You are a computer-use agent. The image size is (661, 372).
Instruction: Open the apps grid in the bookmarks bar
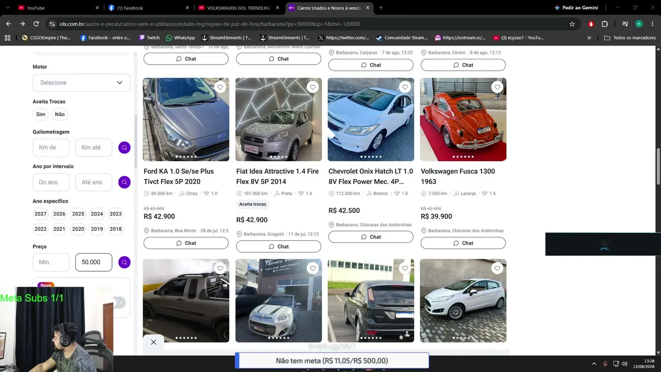tap(7, 38)
